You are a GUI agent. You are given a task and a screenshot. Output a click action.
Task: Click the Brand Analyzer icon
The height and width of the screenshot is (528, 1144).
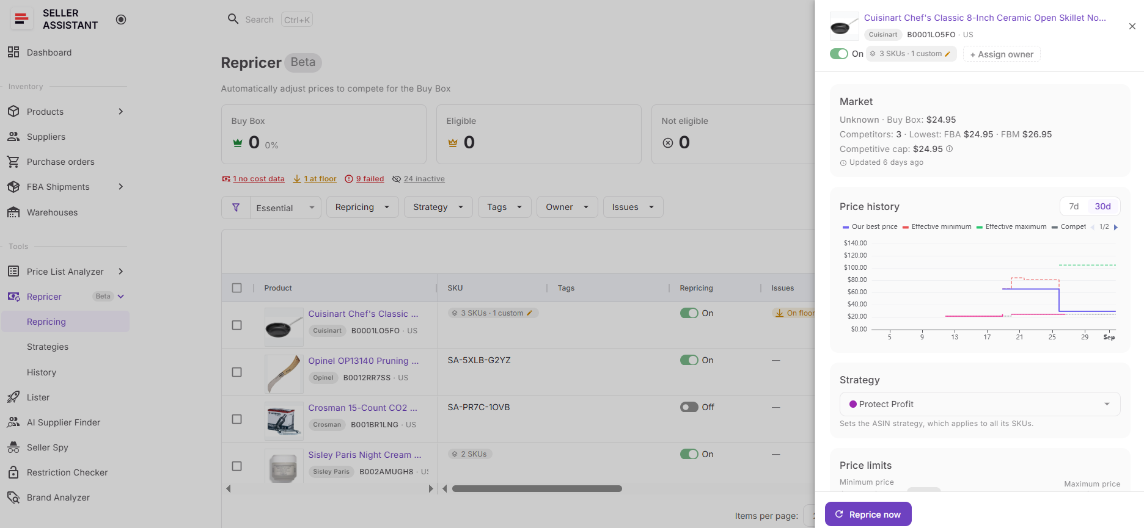[x=13, y=497]
